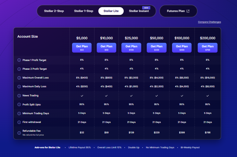Click the News Trading info icon
The height and width of the screenshot is (157, 237).
19,95
